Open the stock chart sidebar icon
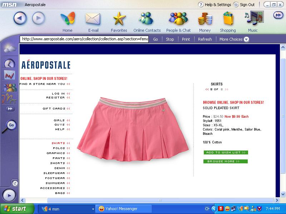The height and width of the screenshot is (214, 286). 10,75
